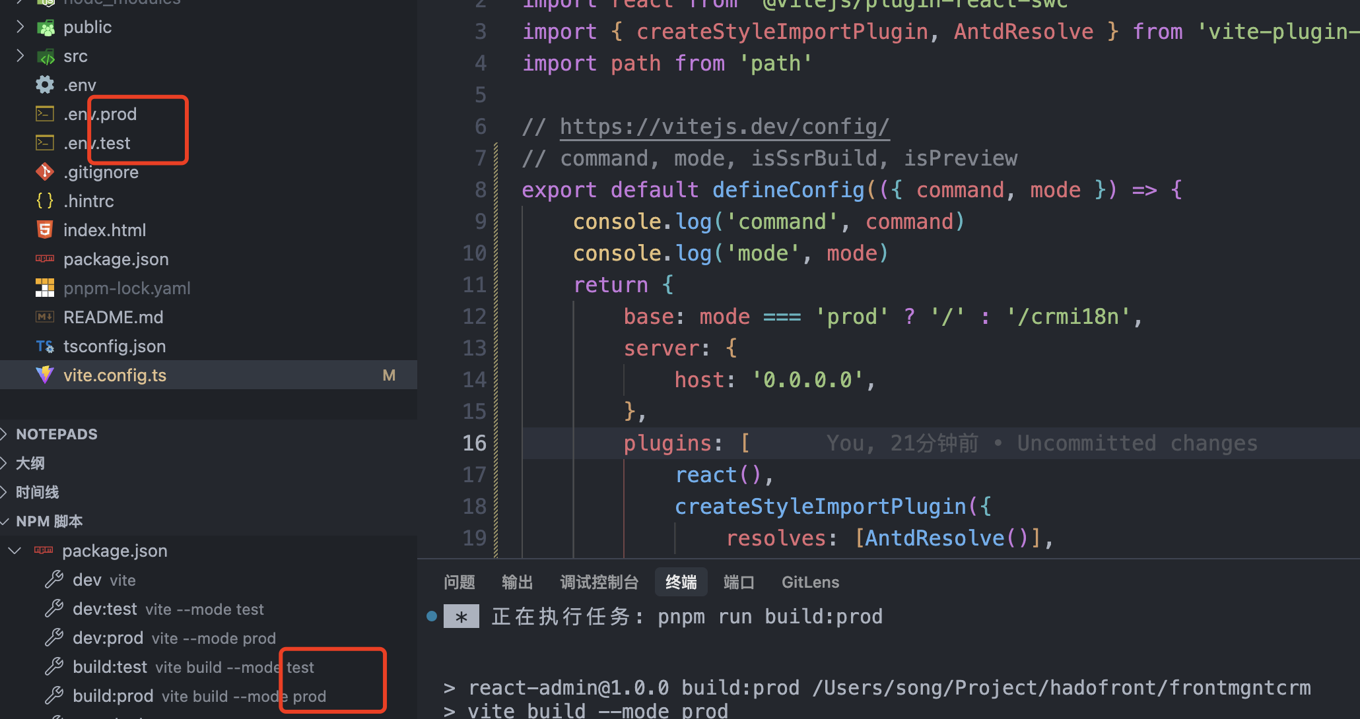Expand the public folder
Image resolution: width=1360 pixels, height=719 pixels.
tap(20, 27)
